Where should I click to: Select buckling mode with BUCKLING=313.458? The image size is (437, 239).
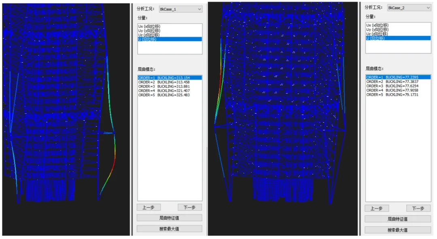164,82
